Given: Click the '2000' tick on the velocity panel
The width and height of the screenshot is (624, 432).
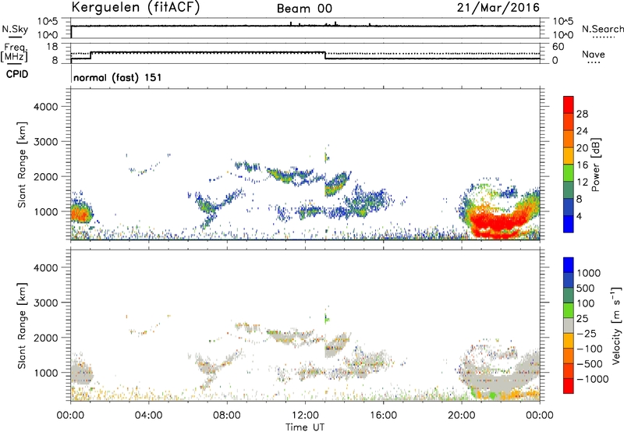Looking at the screenshot, I should point(45,338).
